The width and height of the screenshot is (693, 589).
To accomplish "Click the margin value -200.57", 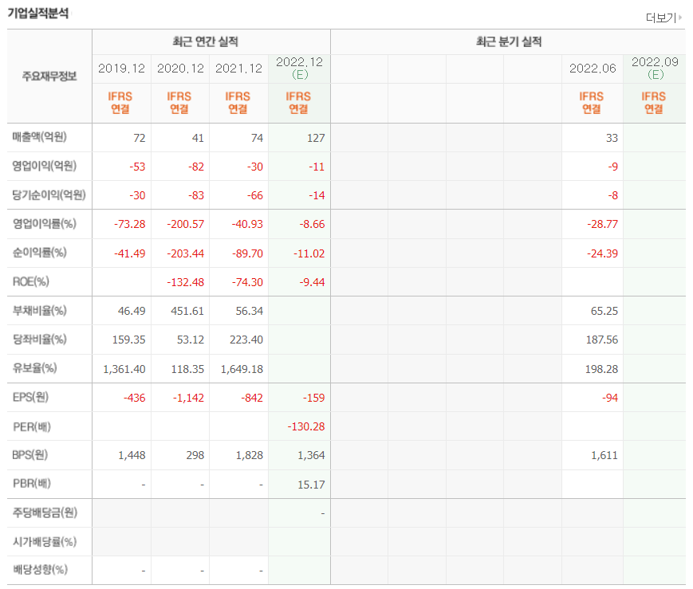I will click(186, 225).
